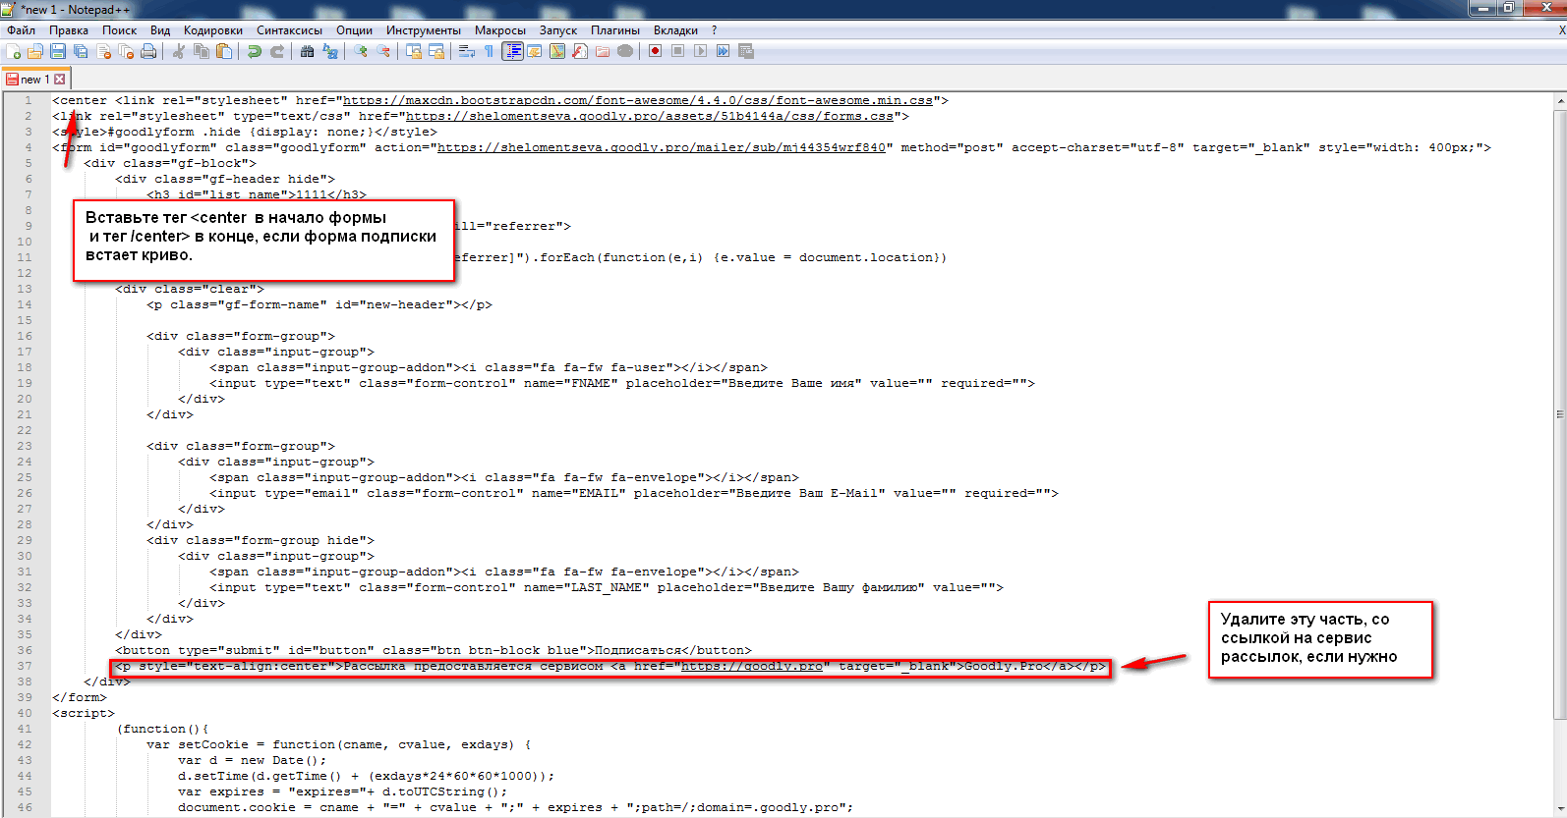
Task: Click the Close document toolbar icon
Action: (103, 51)
